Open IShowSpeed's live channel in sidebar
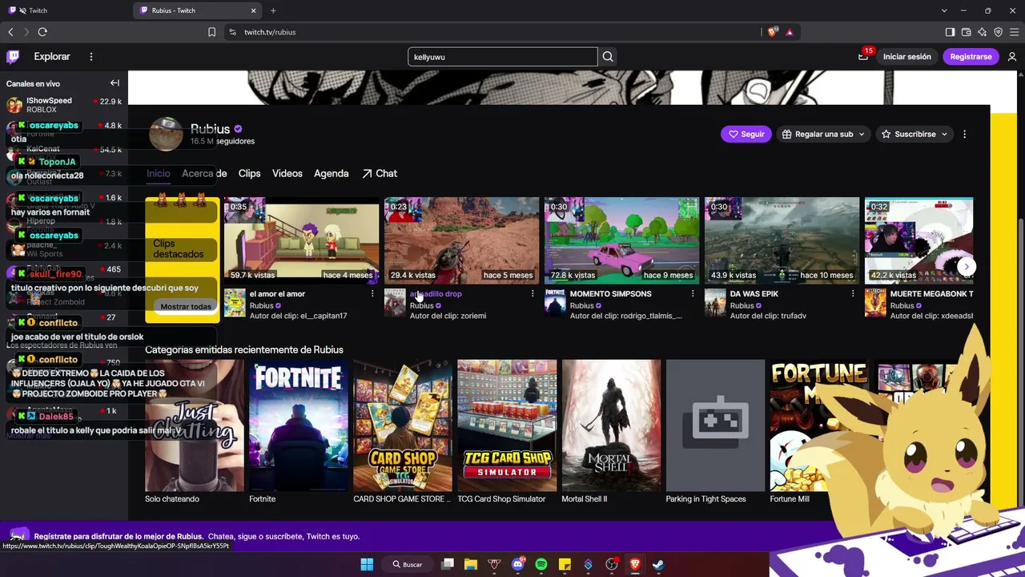This screenshot has height=577, width=1025. click(64, 105)
